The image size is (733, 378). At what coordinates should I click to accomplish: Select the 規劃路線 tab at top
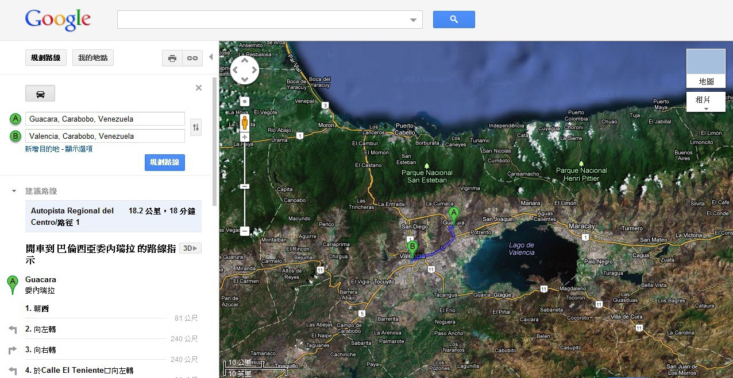(46, 58)
